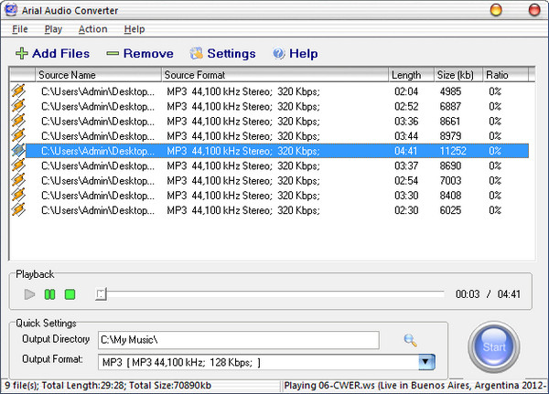
Task: Click the Source Name column header
Action: pos(98,75)
